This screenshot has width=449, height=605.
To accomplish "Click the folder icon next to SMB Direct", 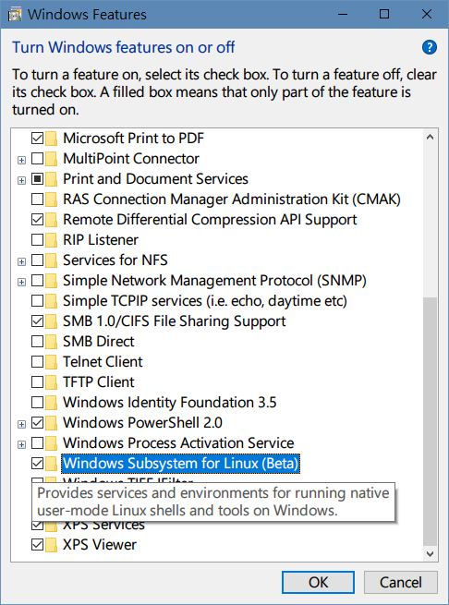I will [x=52, y=342].
